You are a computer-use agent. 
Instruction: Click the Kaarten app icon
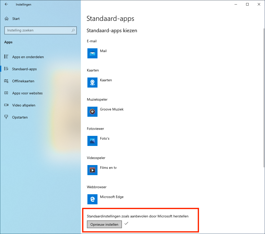point(92,82)
